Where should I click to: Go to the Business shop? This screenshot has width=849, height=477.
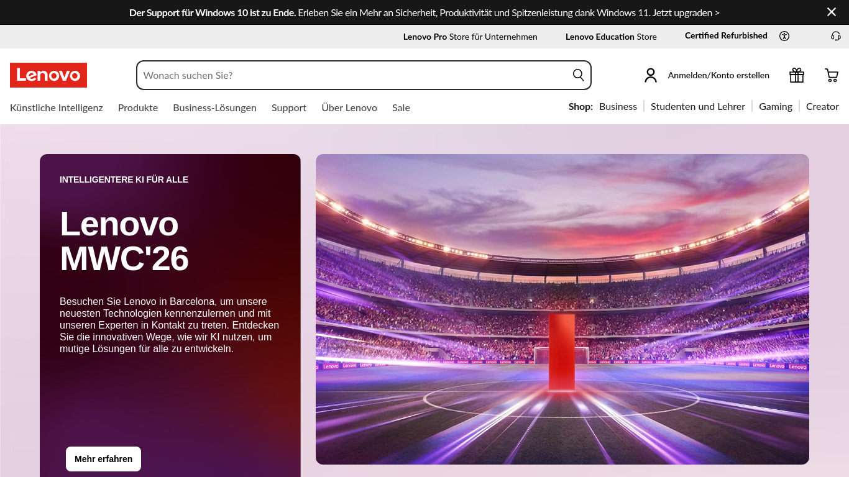pos(618,106)
